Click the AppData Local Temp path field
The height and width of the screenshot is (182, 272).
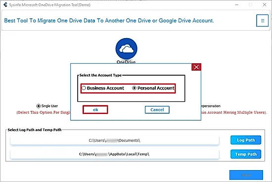tap(115, 154)
